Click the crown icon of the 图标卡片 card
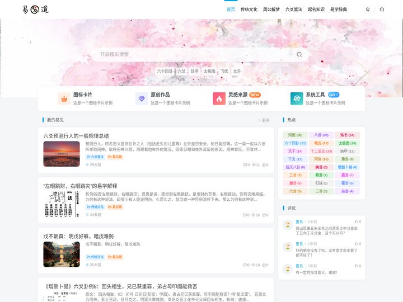Image resolution: width=403 pixels, height=302 pixels. [64, 98]
